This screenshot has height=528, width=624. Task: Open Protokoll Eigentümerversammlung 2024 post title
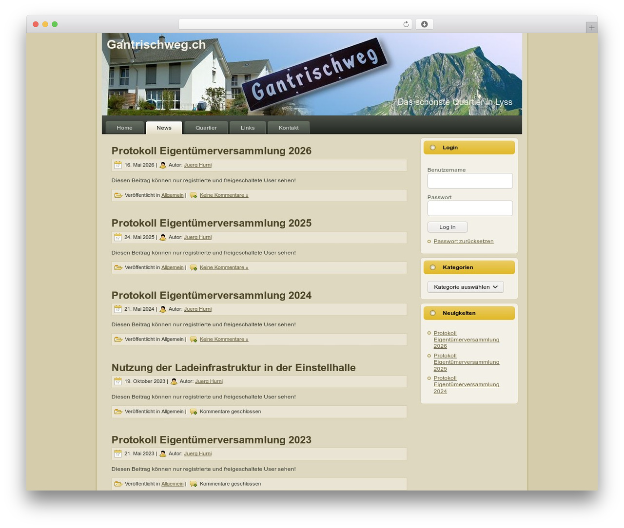[212, 295]
